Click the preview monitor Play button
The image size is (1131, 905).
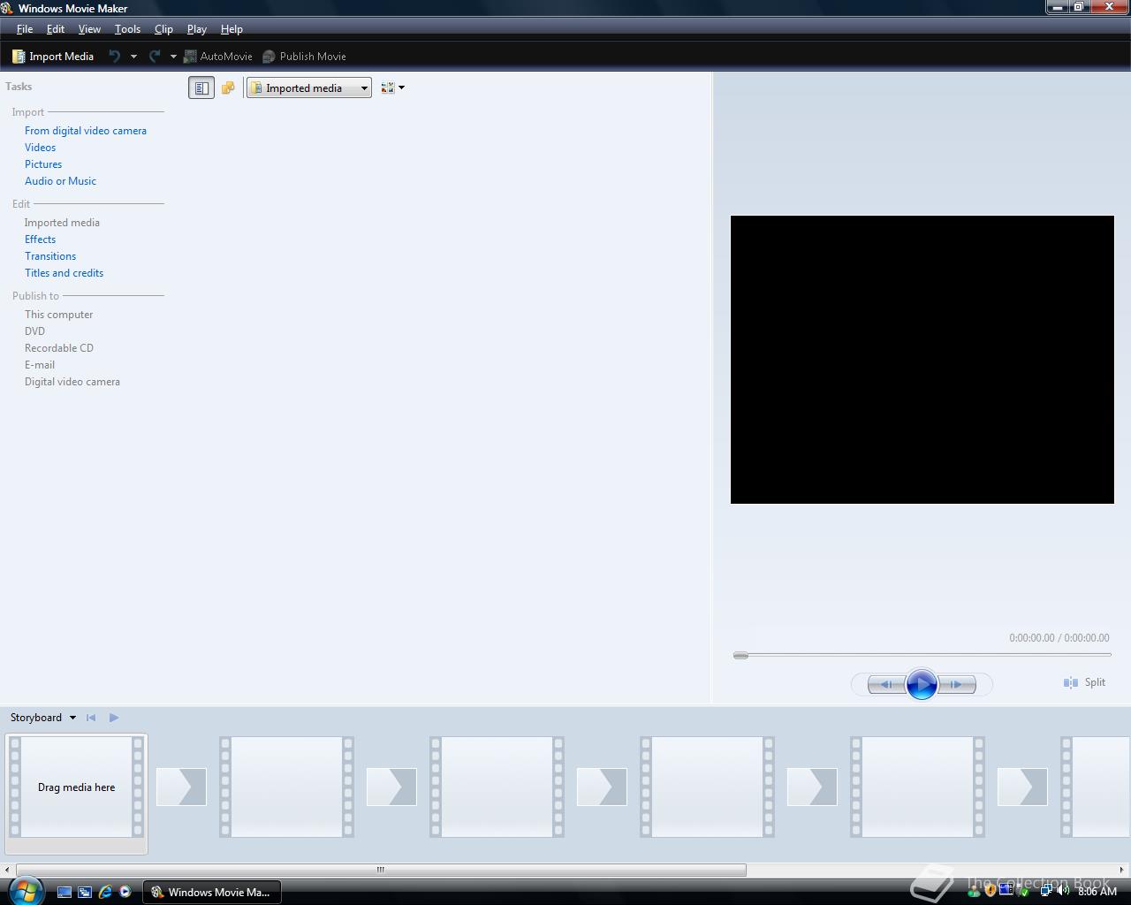click(x=922, y=684)
